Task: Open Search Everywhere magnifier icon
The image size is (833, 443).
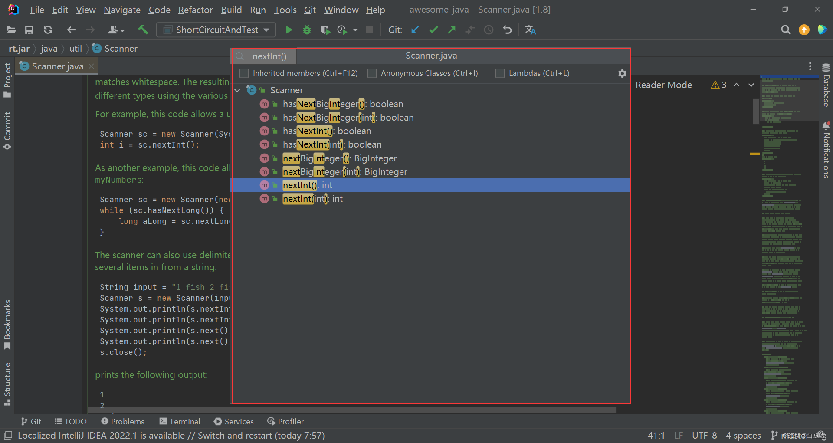Action: tap(786, 30)
